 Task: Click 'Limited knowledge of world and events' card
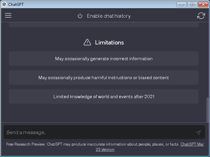pos(104,96)
